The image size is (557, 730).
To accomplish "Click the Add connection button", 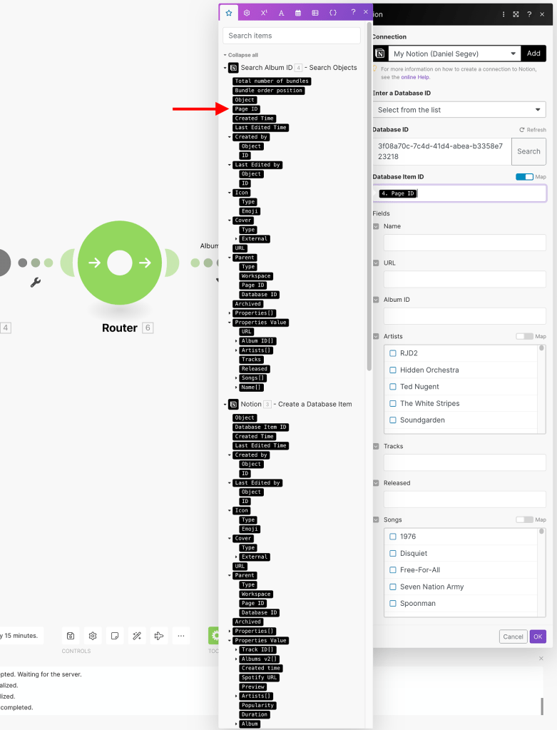I will 533,54.
